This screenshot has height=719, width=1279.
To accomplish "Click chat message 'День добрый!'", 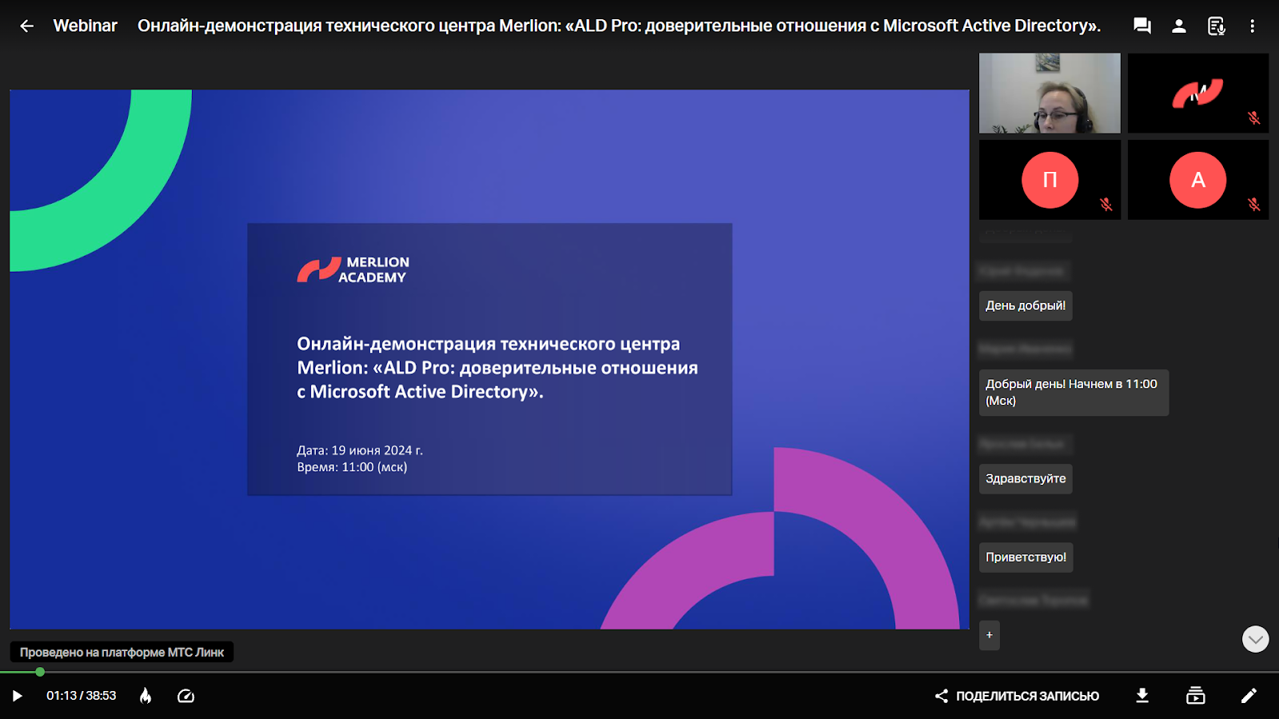I will [x=1026, y=306].
